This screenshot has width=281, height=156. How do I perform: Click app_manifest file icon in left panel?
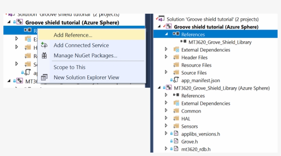pos(28,72)
